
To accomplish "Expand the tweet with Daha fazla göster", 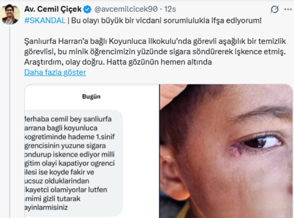I will [x=55, y=72].
